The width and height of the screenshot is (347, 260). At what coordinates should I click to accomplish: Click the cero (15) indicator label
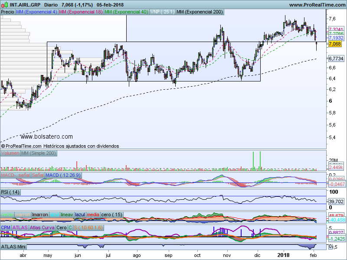click(112, 214)
